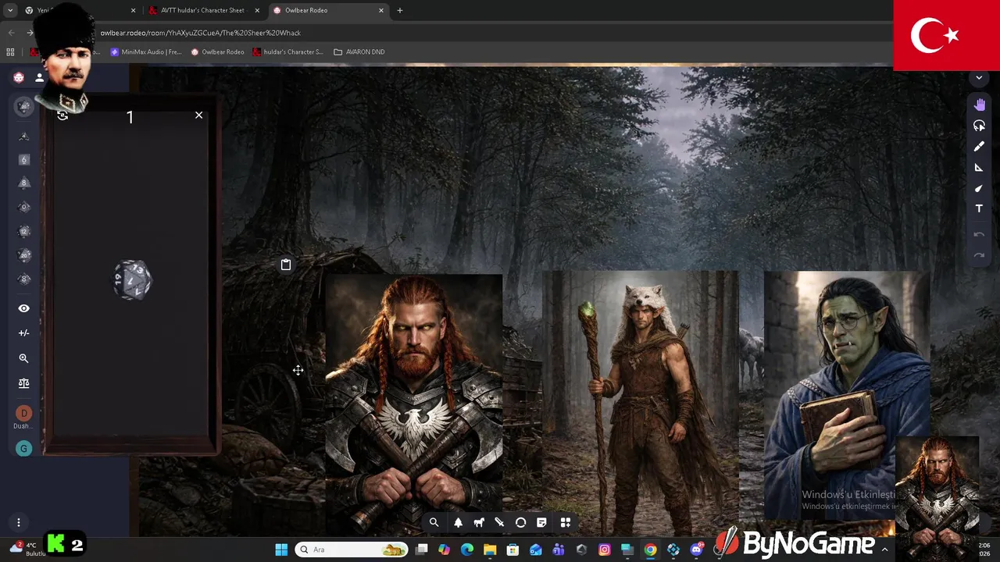Open Chrome from taskbar
This screenshot has width=1000, height=562.
click(x=650, y=550)
